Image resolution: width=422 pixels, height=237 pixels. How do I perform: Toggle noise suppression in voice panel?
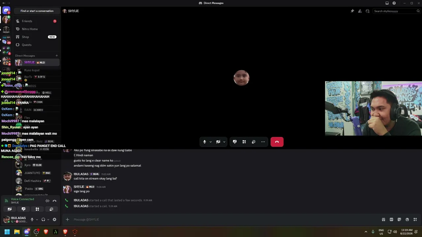[47, 201]
